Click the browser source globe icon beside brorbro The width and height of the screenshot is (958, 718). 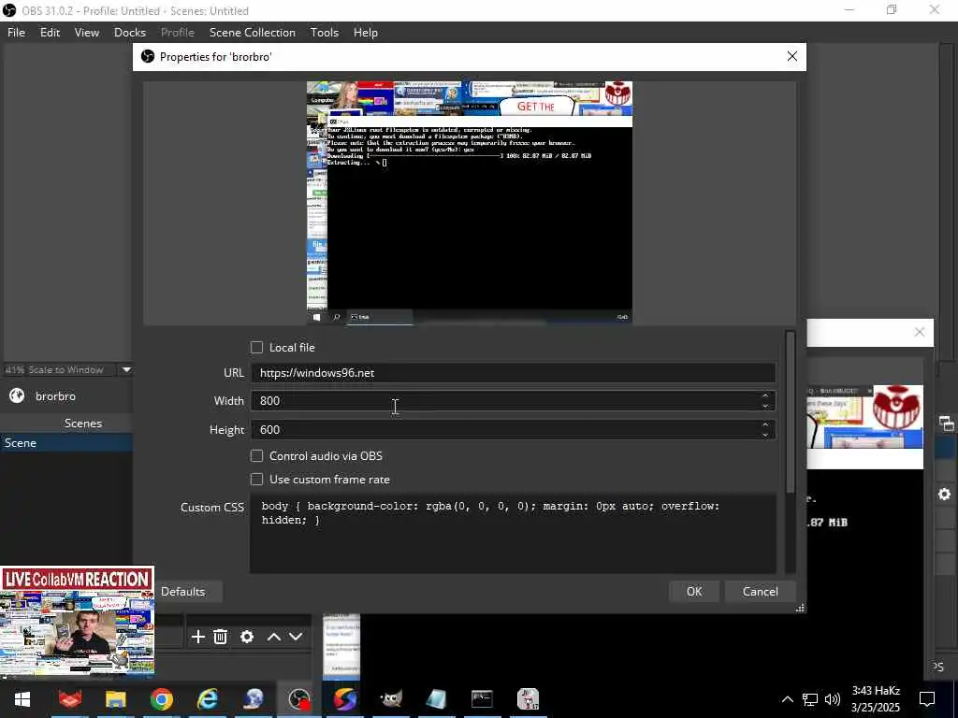[17, 395]
